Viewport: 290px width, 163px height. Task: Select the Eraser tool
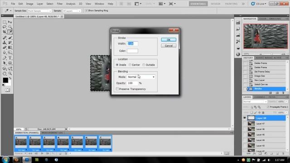click(5, 48)
